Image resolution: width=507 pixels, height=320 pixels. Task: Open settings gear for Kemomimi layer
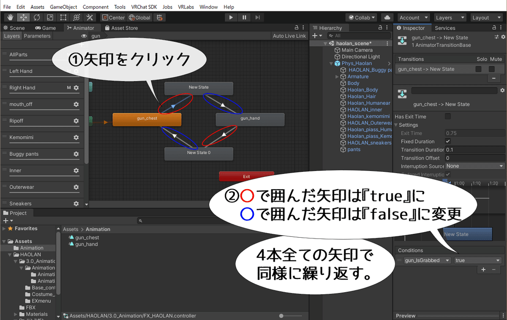tap(76, 138)
